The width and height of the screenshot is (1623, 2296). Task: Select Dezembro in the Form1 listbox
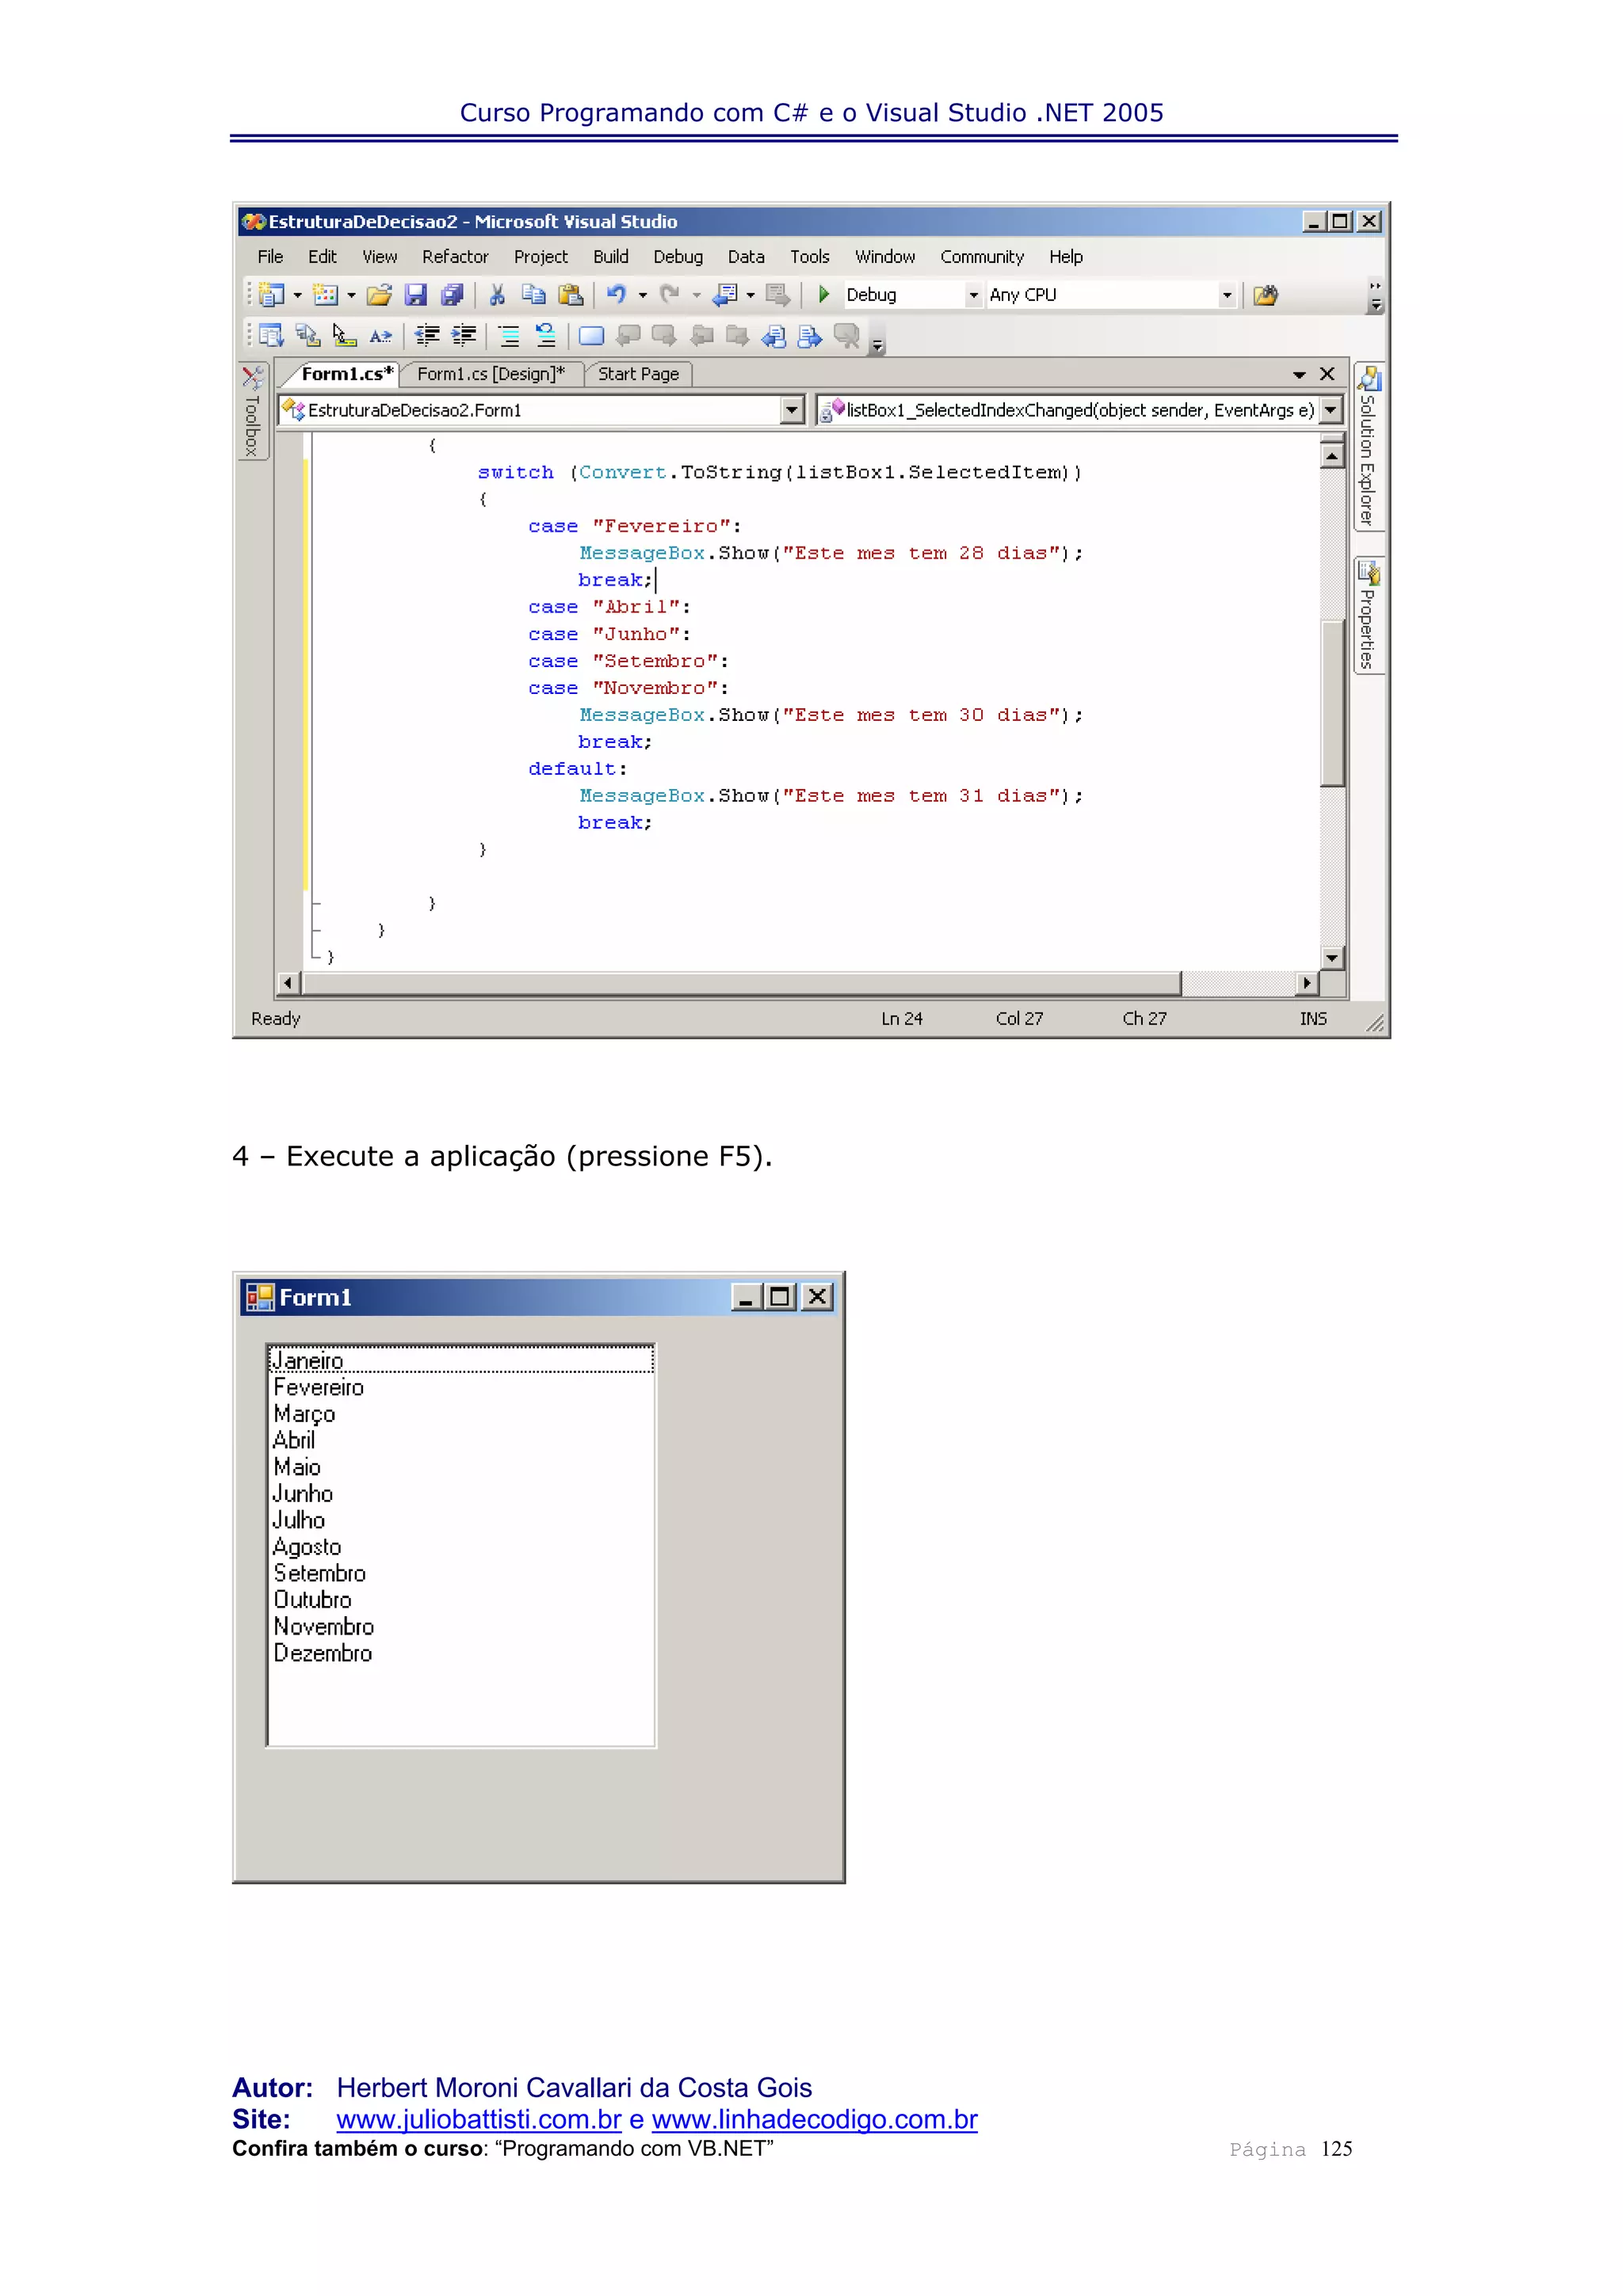coord(460,1653)
